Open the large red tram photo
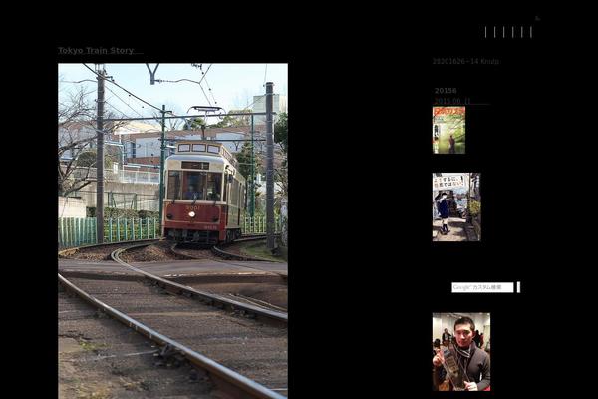The width and height of the screenshot is (598, 399). [172, 231]
